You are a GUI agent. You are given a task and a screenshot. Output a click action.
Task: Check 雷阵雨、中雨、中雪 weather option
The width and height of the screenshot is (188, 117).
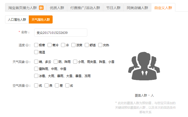tap(36, 69)
